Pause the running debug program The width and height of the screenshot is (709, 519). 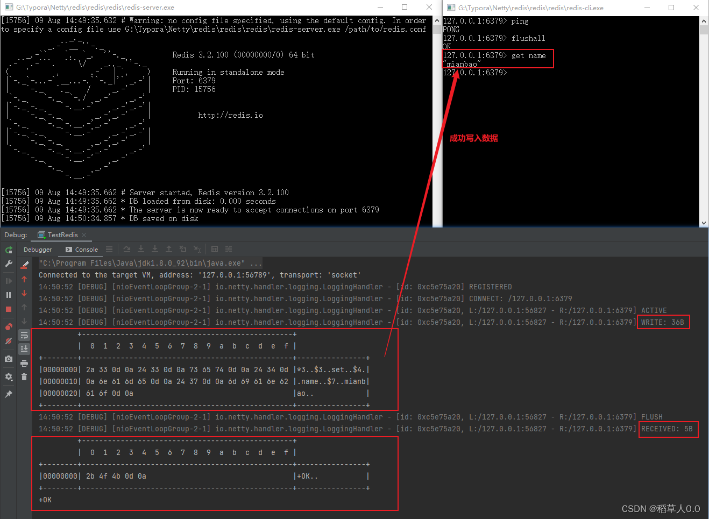[9, 295]
